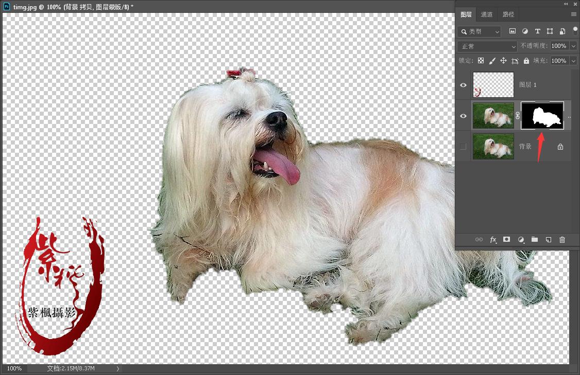Screen dimensions: 580x375
Task: Hide 图层 1 using its eye icon
Action: click(463, 85)
